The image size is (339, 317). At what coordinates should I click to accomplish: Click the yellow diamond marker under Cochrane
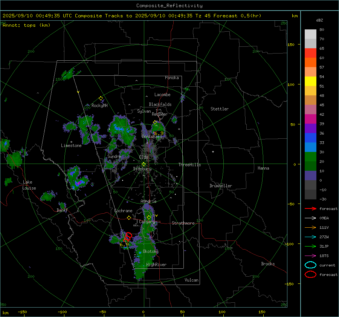[x=129, y=217]
